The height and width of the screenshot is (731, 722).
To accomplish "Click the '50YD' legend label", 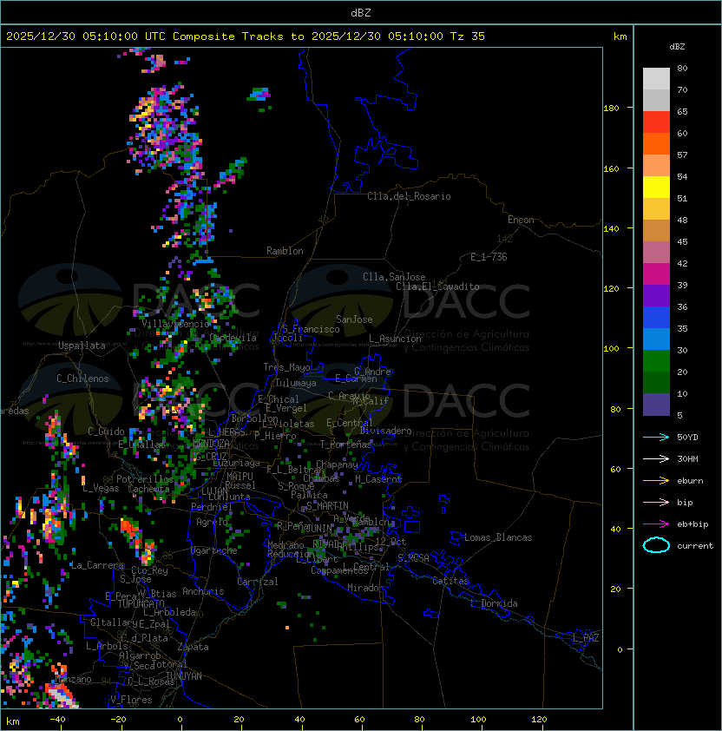I will (687, 438).
